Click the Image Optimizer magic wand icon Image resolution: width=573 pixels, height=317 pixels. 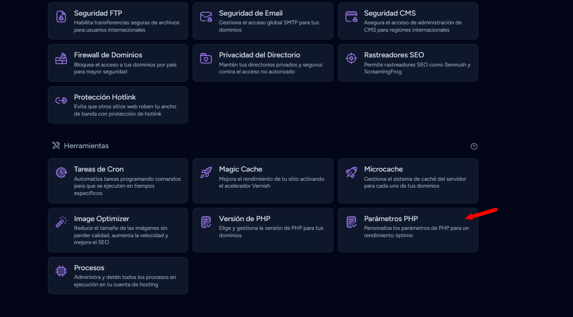61,222
